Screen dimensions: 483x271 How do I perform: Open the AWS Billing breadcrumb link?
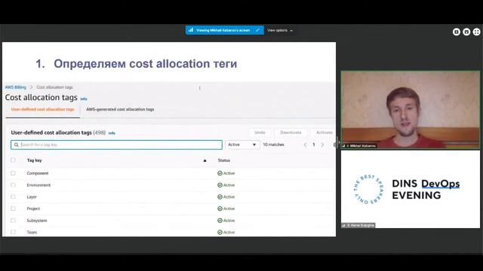pyautogui.click(x=15, y=87)
